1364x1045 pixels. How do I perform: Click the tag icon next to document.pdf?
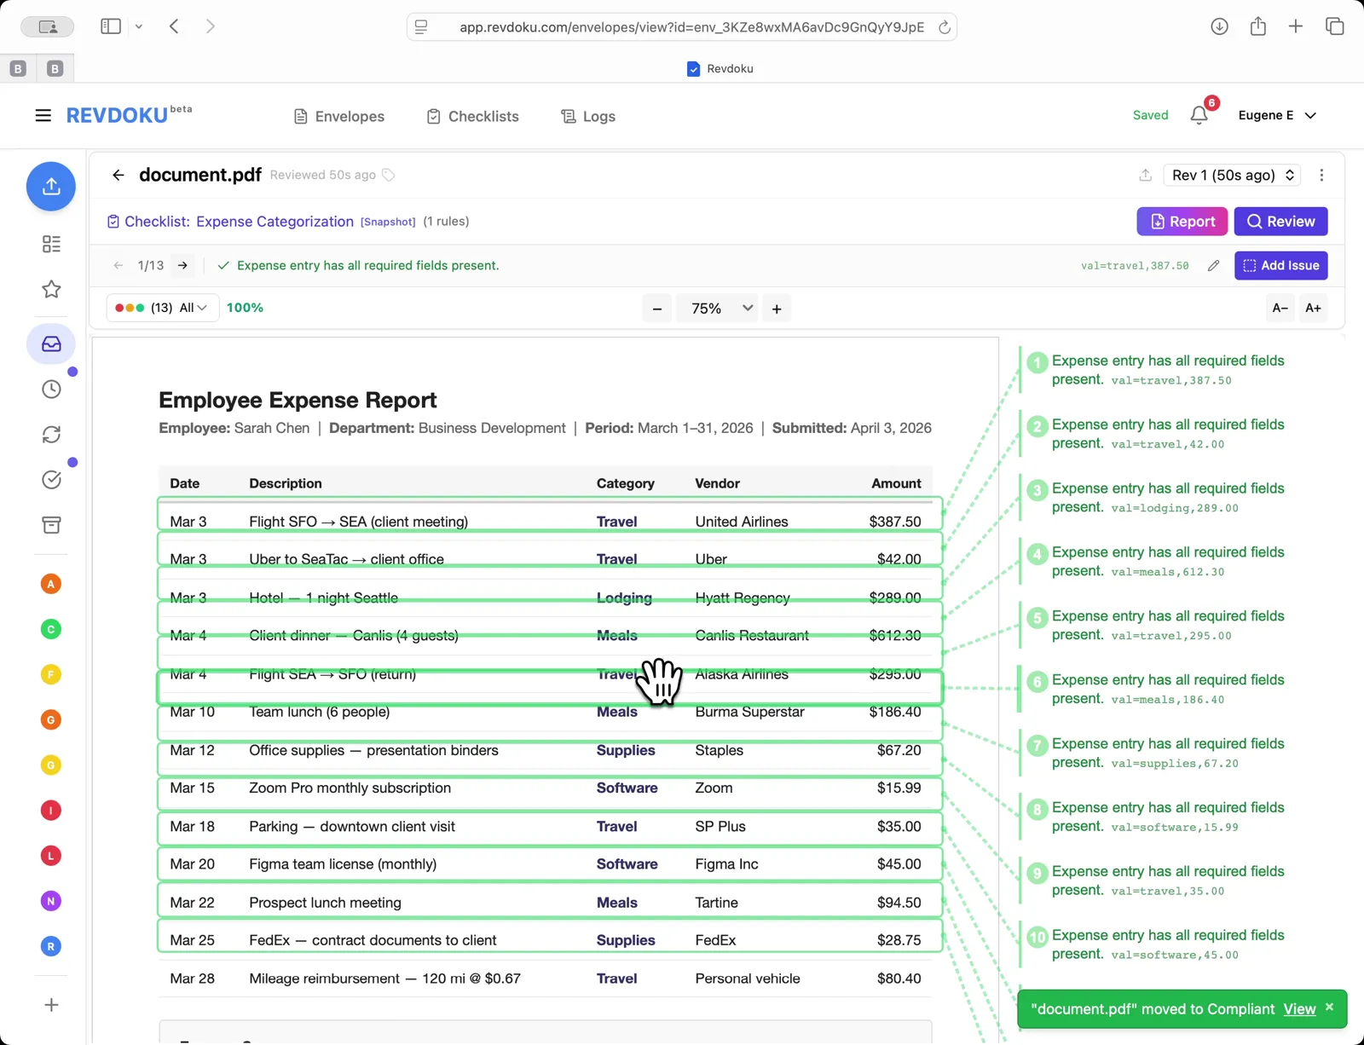pyautogui.click(x=389, y=176)
